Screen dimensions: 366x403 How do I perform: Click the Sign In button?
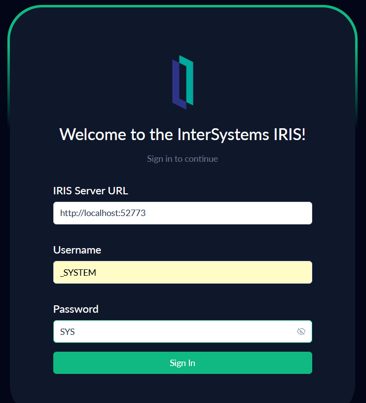(183, 363)
